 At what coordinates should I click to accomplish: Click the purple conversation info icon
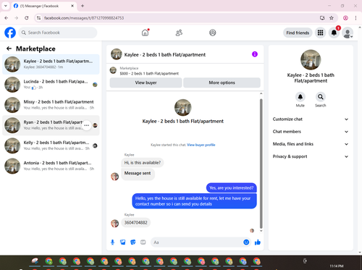click(255, 54)
